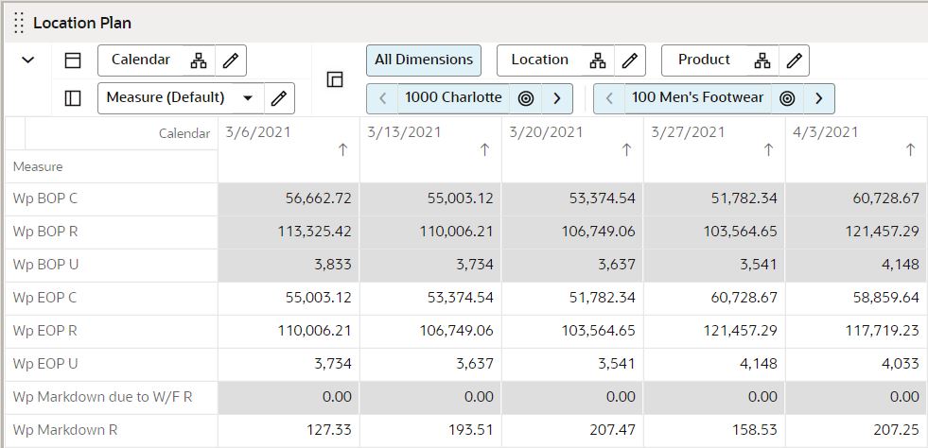The width and height of the screenshot is (928, 448).
Task: Edit the Calendar dimension with pencil
Action: coord(230,60)
